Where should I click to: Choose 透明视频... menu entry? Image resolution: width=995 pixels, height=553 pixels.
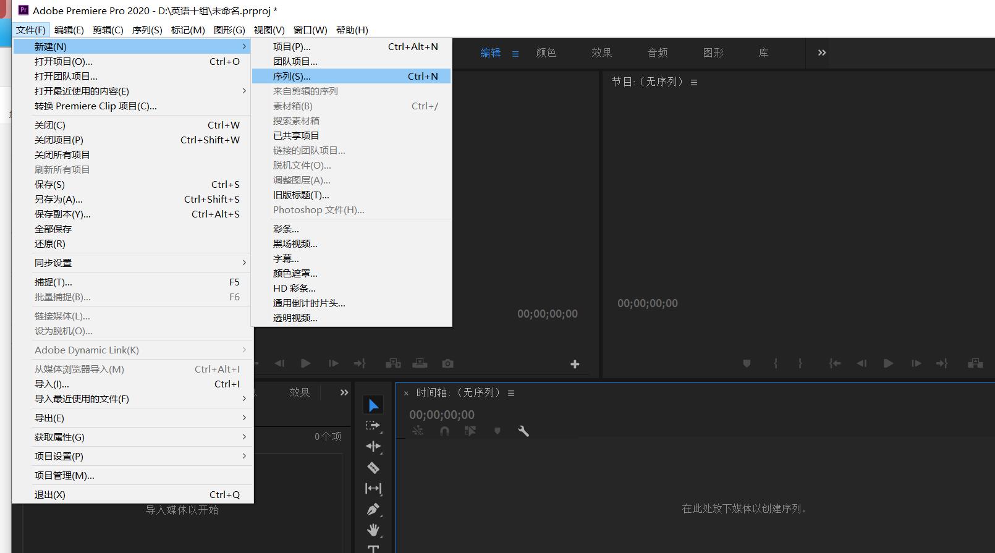351,318
